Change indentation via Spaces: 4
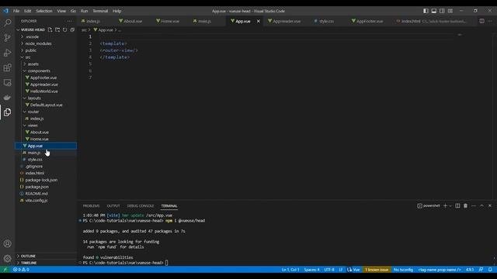Image resolution: width=497 pixels, height=279 pixels. [311, 270]
